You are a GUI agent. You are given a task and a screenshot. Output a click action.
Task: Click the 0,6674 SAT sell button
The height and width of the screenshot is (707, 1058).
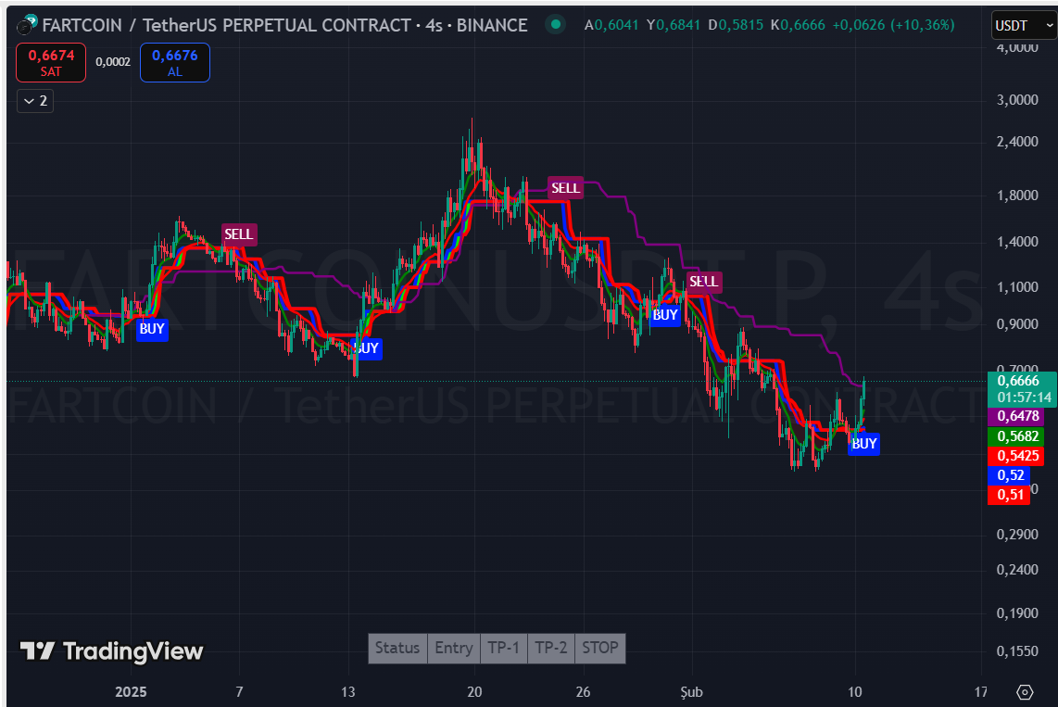51,63
